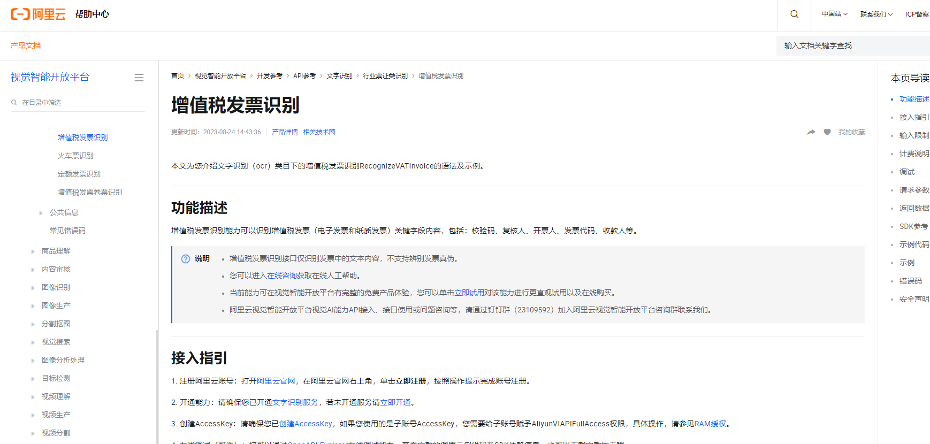
Task: Expand the 内容审核 tree node
Action: pyautogui.click(x=33, y=270)
